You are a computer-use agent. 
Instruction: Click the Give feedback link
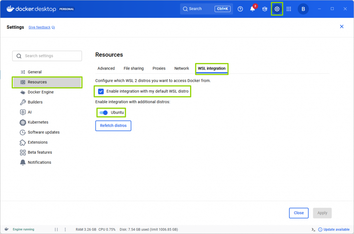[x=39, y=27]
